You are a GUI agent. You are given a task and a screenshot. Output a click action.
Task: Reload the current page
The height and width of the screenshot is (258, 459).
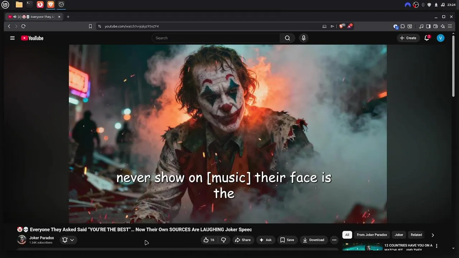pyautogui.click(x=23, y=26)
